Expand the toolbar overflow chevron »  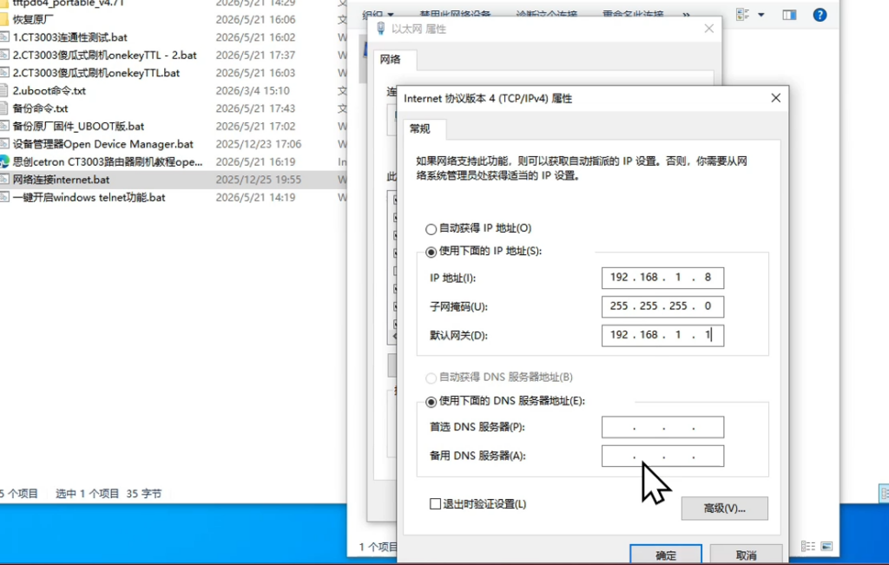click(x=686, y=15)
